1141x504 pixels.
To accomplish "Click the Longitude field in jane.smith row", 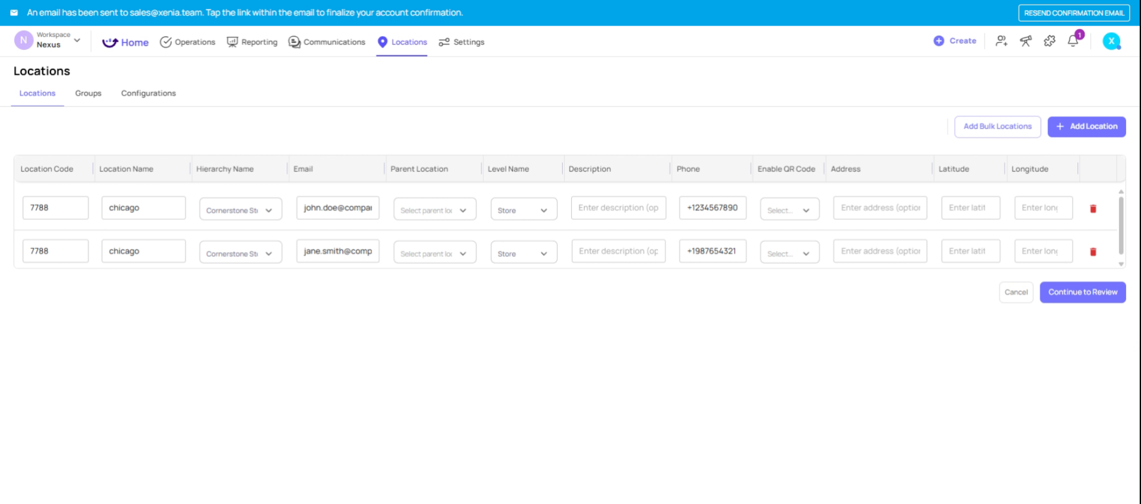I will coord(1044,251).
